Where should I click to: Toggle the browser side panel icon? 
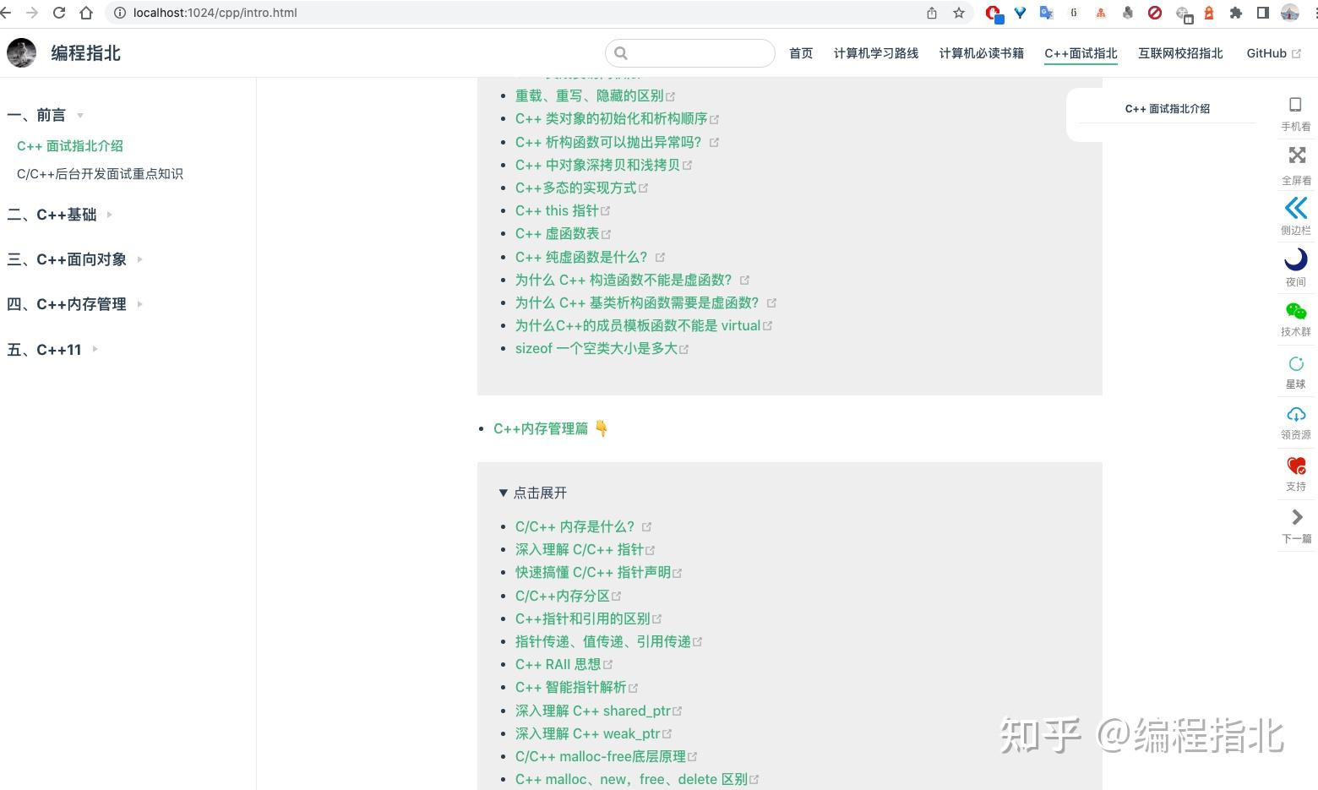point(1263,13)
